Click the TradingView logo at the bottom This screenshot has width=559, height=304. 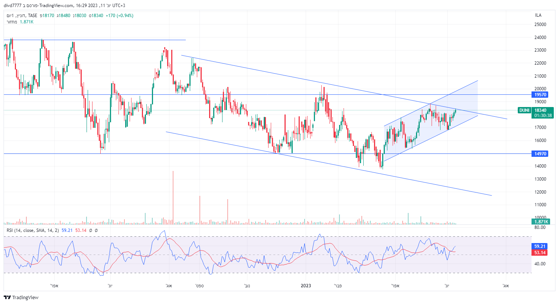click(21, 297)
